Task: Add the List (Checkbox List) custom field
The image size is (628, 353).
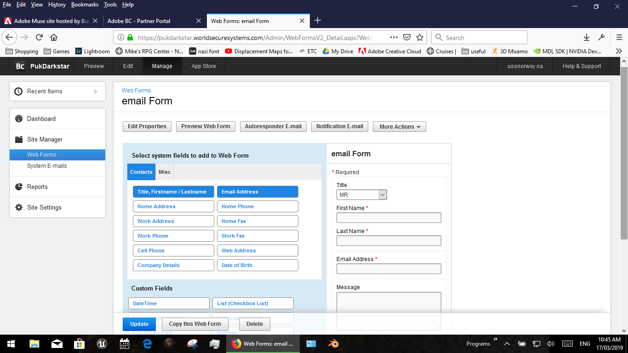Action: pos(253,303)
